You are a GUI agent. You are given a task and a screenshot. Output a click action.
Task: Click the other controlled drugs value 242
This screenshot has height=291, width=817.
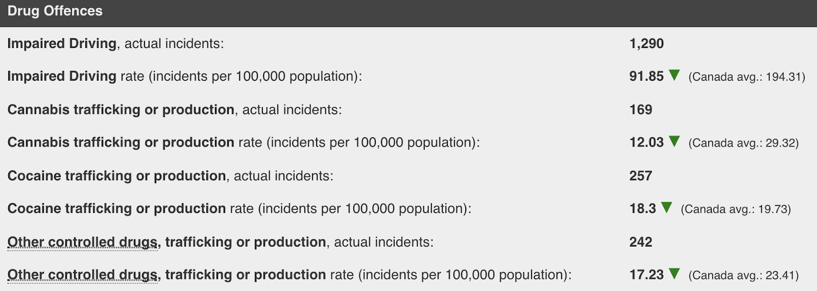pos(641,242)
